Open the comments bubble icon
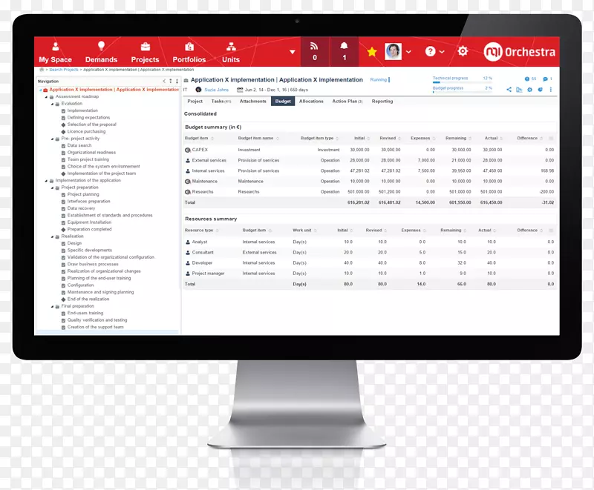The height and width of the screenshot is (490, 594). point(546,79)
